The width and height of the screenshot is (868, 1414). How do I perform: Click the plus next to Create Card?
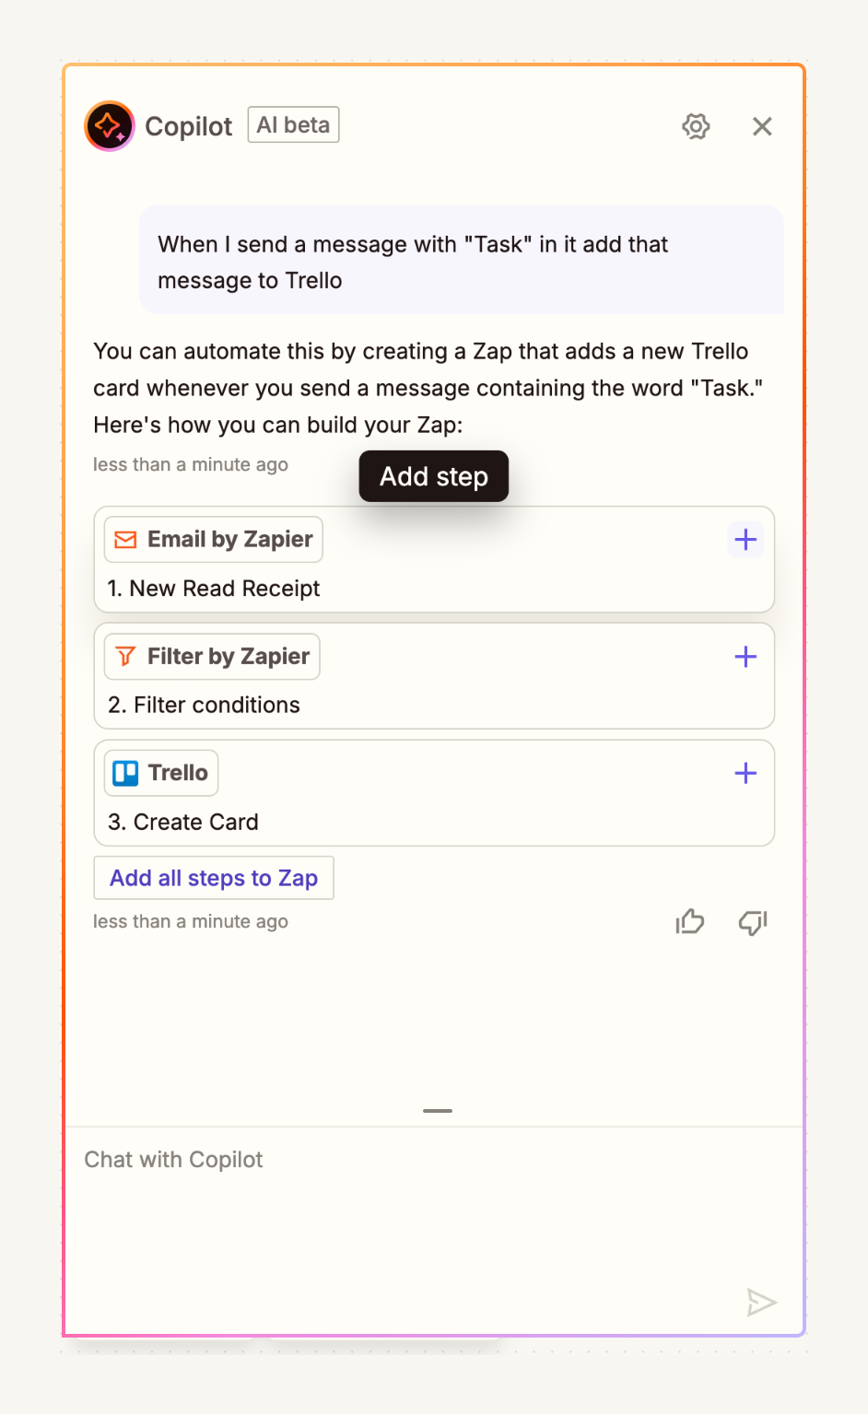(x=745, y=773)
